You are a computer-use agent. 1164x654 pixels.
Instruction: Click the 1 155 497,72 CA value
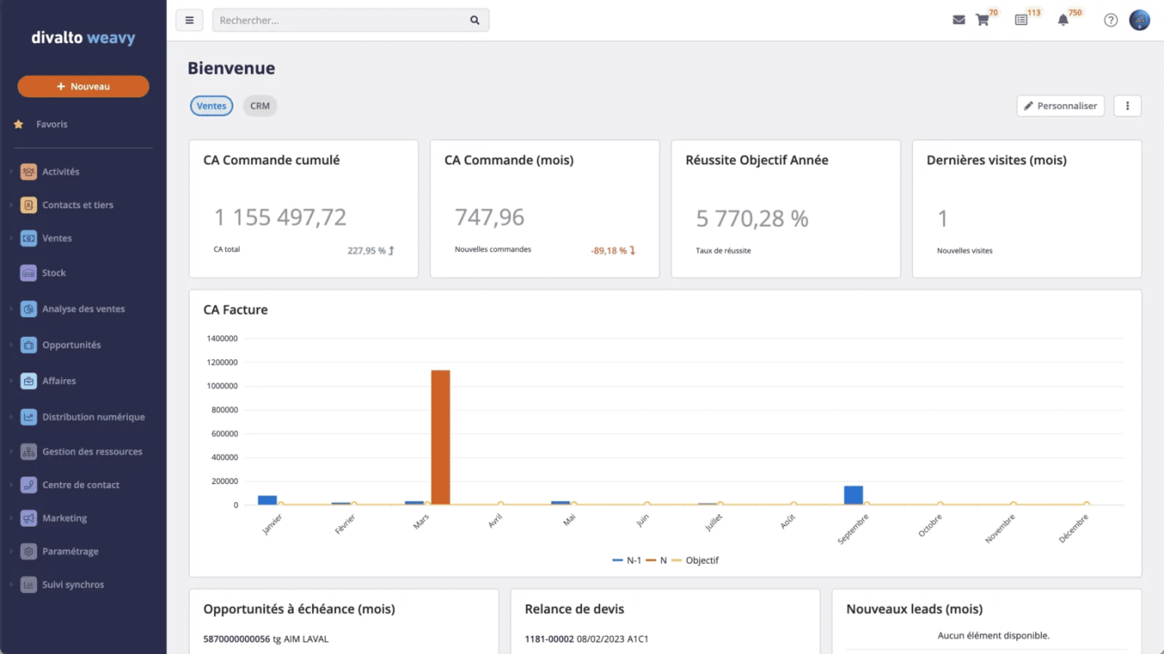pyautogui.click(x=280, y=217)
